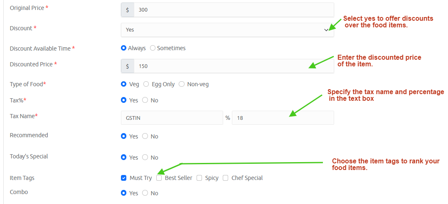448x204 pixels.
Task: Set Tax% option to No
Action: click(145, 100)
